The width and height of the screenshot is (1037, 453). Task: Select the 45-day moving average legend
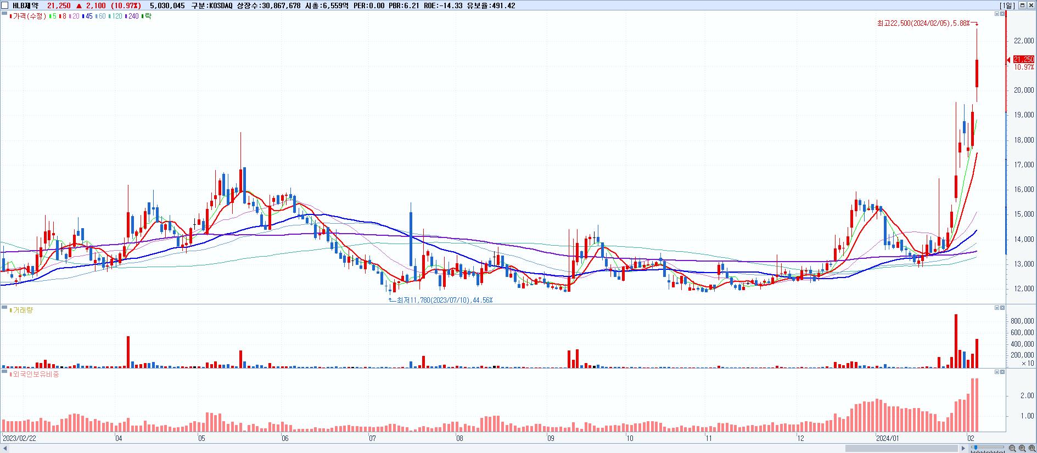click(87, 16)
